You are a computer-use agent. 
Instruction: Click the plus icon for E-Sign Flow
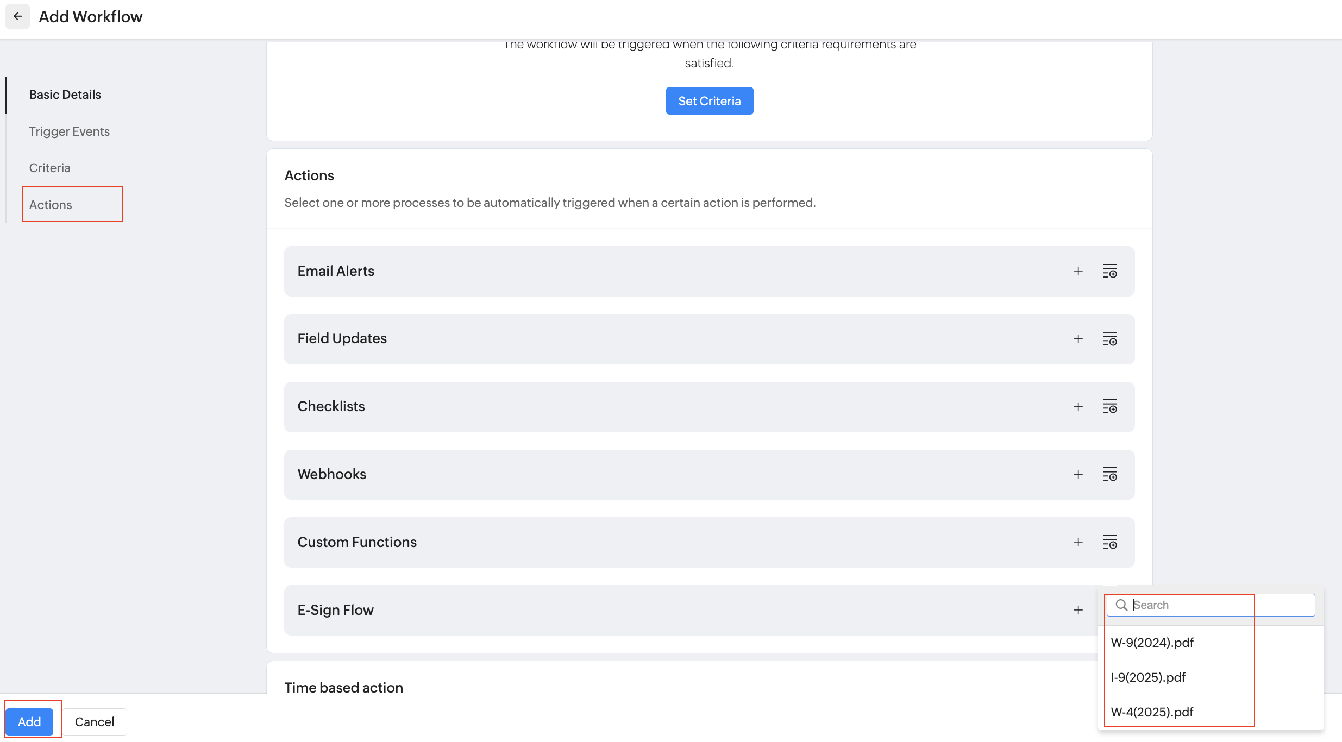1078,610
